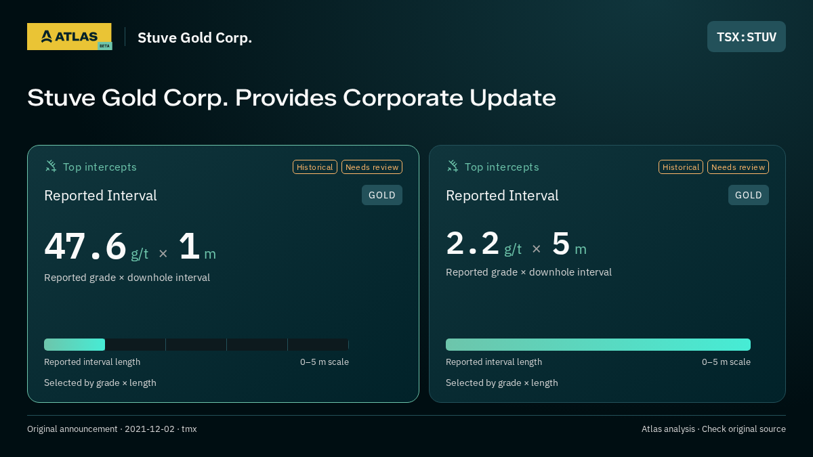Click the BETA tag on Atlas logo
Viewport: 813px width, 457px height.
pyautogui.click(x=104, y=46)
